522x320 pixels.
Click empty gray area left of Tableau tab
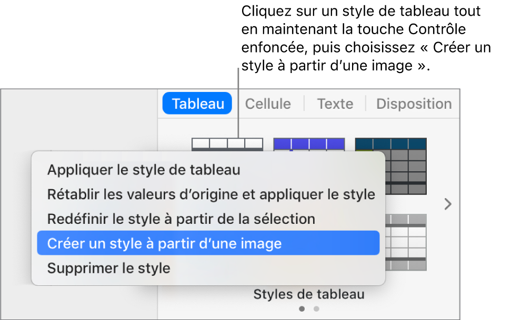point(79,121)
